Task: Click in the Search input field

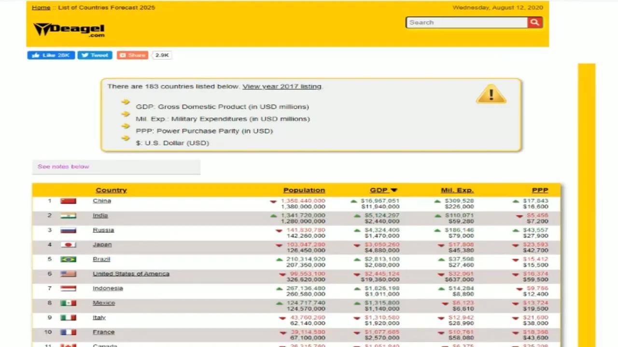Action: pos(467,22)
